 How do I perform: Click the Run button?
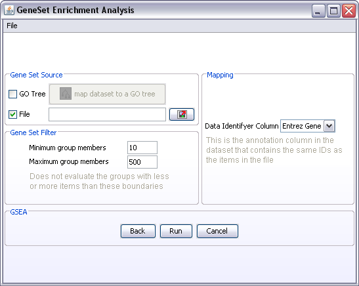[x=176, y=231]
